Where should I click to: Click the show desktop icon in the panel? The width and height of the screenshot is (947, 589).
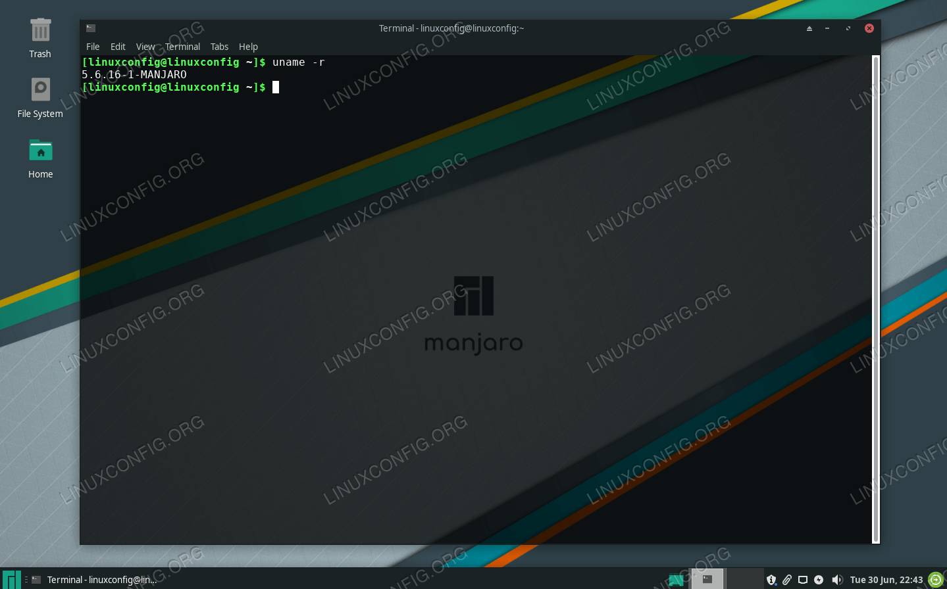676,579
